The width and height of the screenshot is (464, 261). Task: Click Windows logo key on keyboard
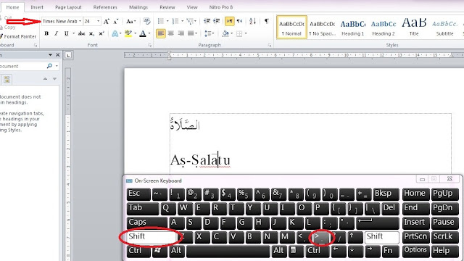tap(159, 251)
